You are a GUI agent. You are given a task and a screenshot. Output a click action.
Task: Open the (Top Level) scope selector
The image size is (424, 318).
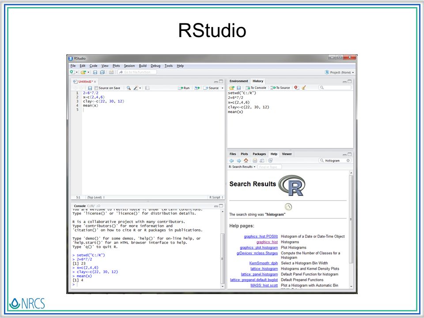(x=96, y=197)
